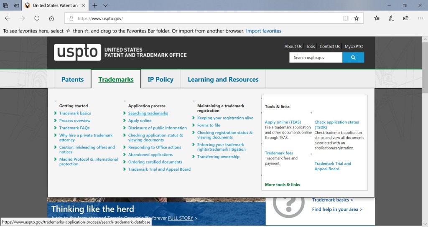This screenshot has height=227, width=428.
Task: Click the browser Forward arrow
Action: (22, 18)
